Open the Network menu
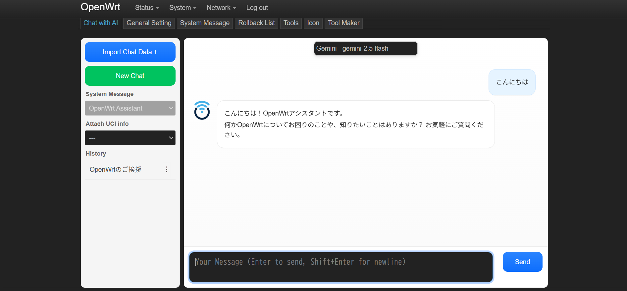The height and width of the screenshot is (291, 627). click(221, 8)
